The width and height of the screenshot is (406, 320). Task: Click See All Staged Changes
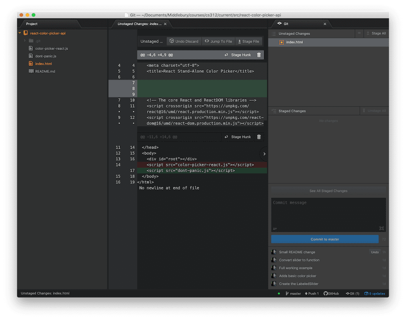coord(328,191)
